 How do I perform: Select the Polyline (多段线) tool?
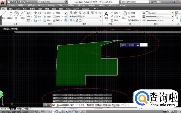[10, 15]
